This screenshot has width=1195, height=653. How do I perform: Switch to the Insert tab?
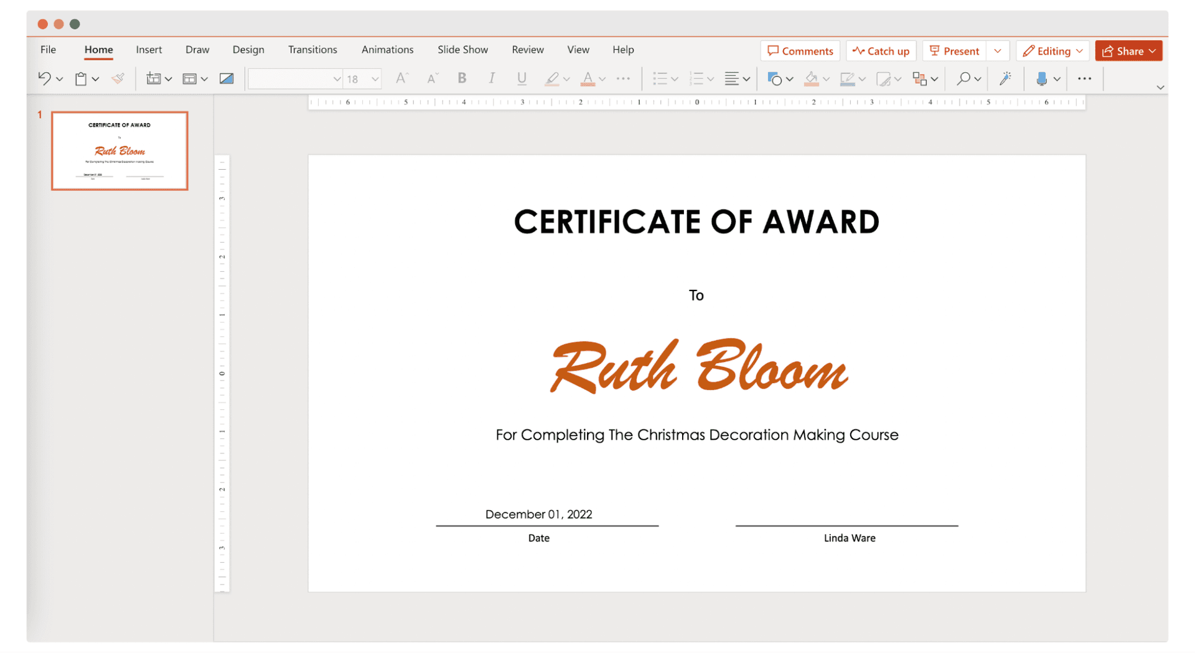tap(149, 50)
